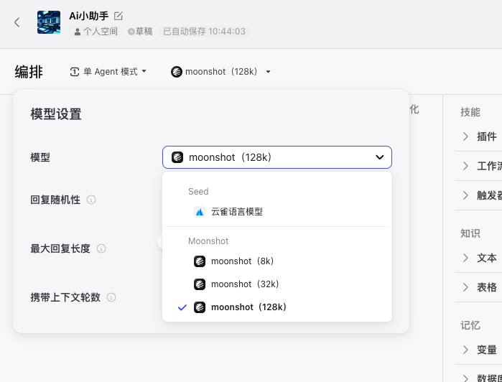Click the 草稿 draft status label
Screen dimensions: 502x382
tap(140, 32)
